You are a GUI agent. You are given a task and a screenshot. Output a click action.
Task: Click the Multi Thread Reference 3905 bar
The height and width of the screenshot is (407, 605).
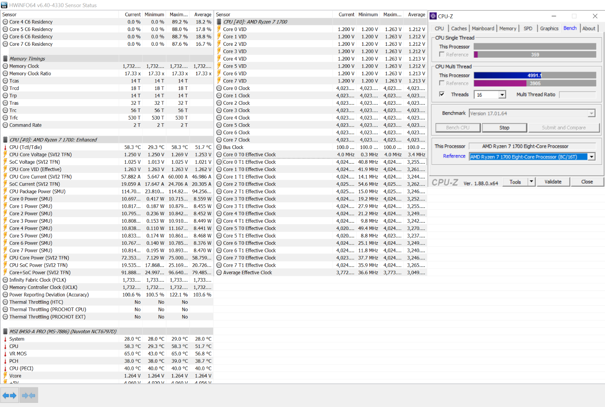pyautogui.click(x=535, y=83)
